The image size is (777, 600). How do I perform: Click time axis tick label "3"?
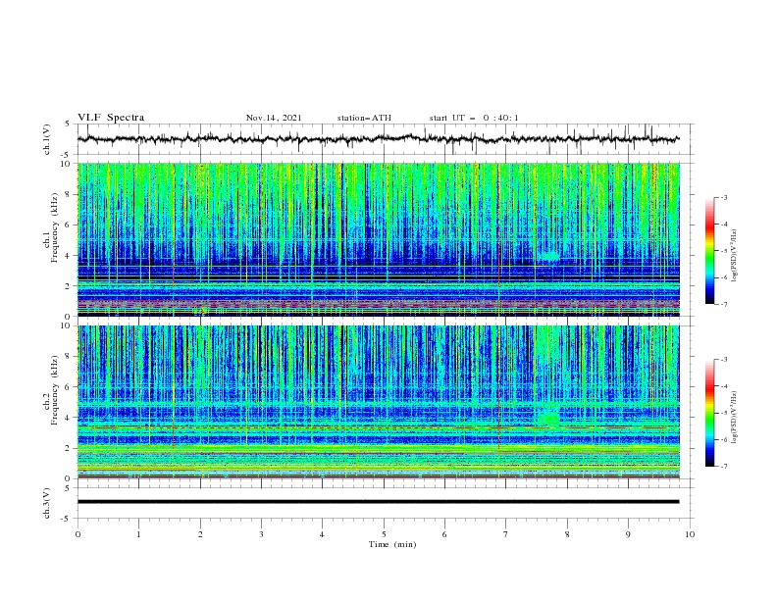[261, 534]
